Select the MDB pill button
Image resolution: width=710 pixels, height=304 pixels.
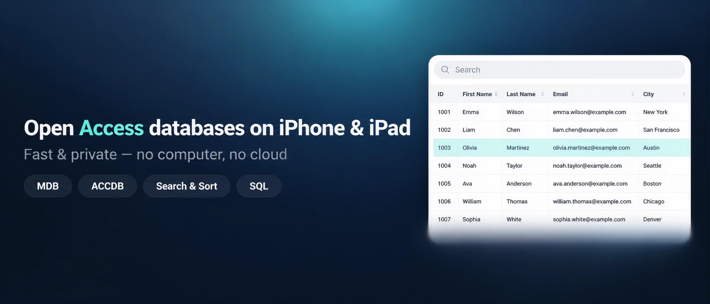point(48,186)
